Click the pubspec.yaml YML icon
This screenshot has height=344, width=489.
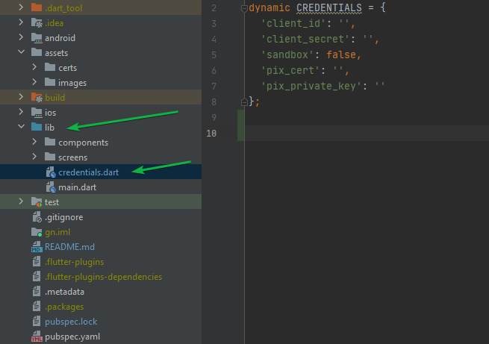37,337
